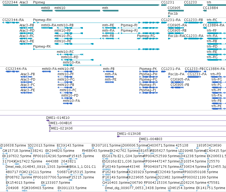This screenshot has width=226, height=192.
Task: Click the CG6905 gene label
Action: 174,8
